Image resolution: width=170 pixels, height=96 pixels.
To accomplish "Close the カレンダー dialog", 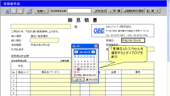I will point(96,46).
